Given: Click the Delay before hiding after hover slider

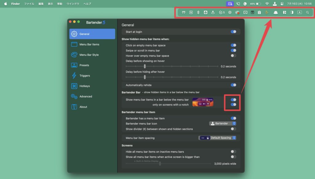Looking at the screenshot, I should [172, 77].
